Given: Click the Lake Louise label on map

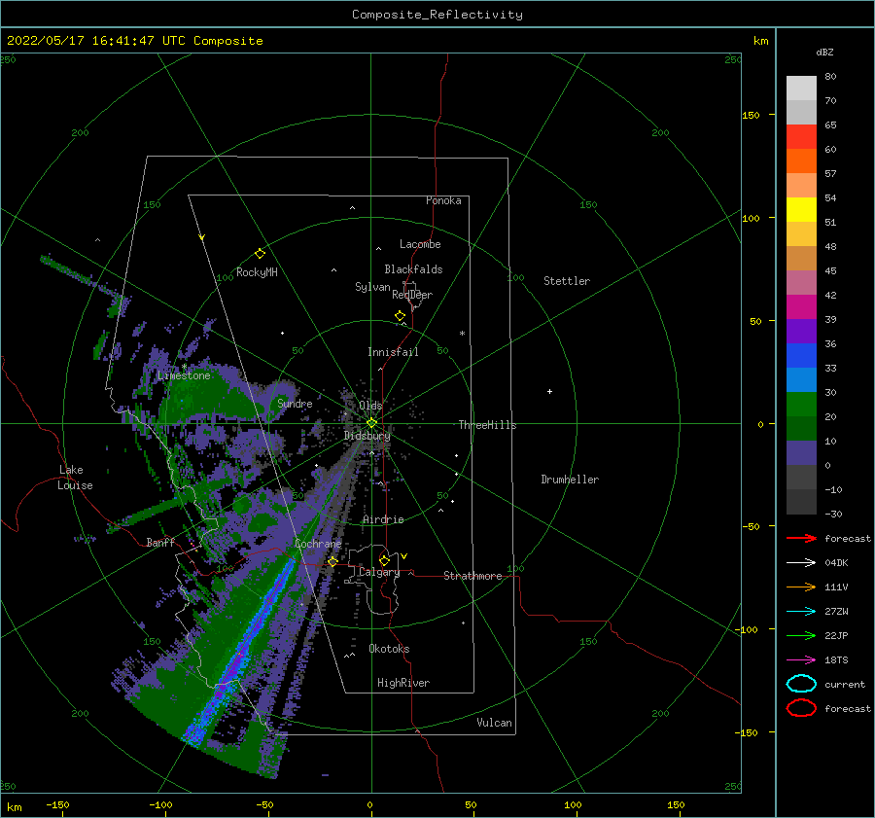Looking at the screenshot, I should tap(75, 478).
